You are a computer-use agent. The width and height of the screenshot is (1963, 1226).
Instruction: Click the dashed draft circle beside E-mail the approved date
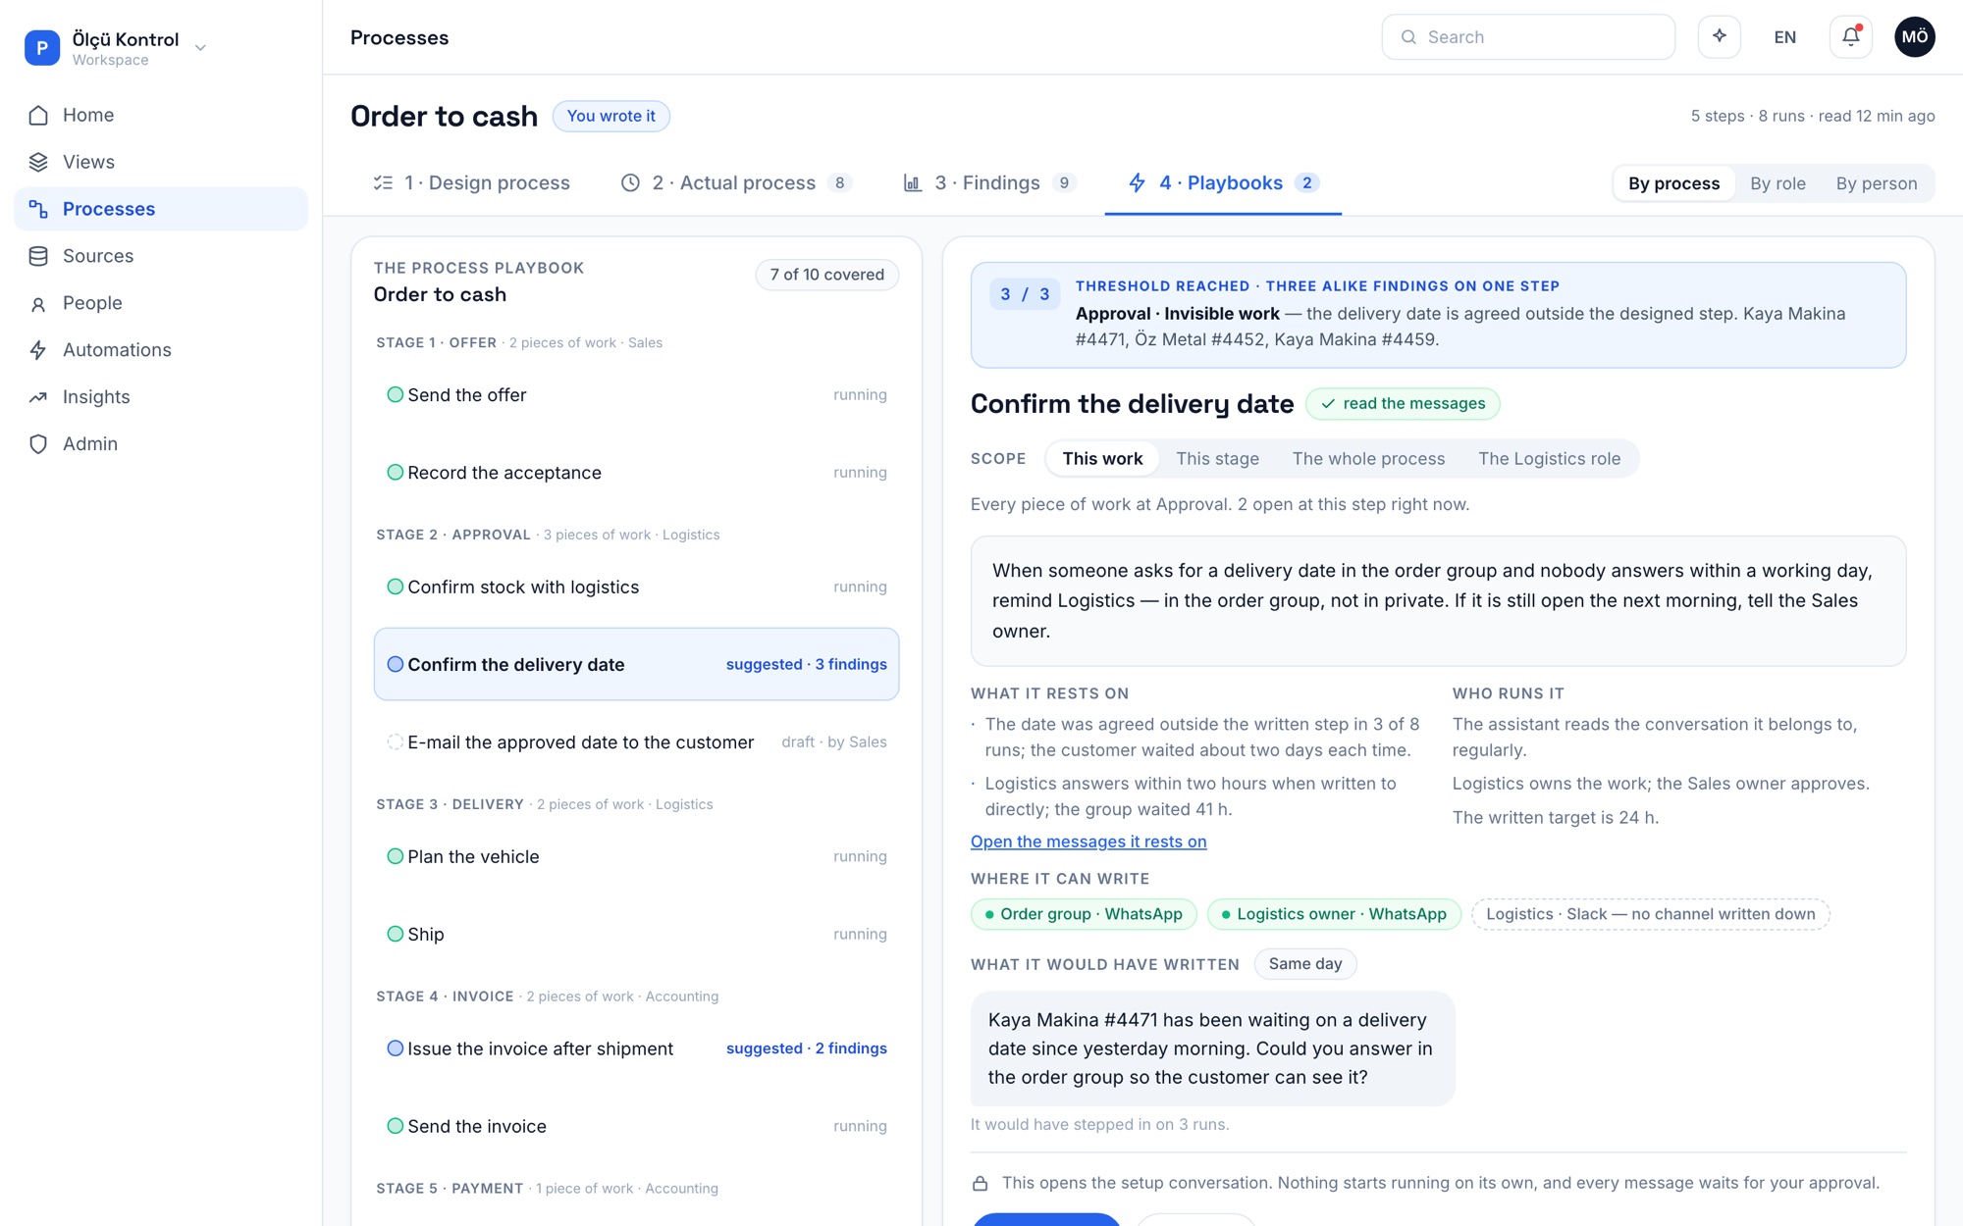click(x=395, y=742)
